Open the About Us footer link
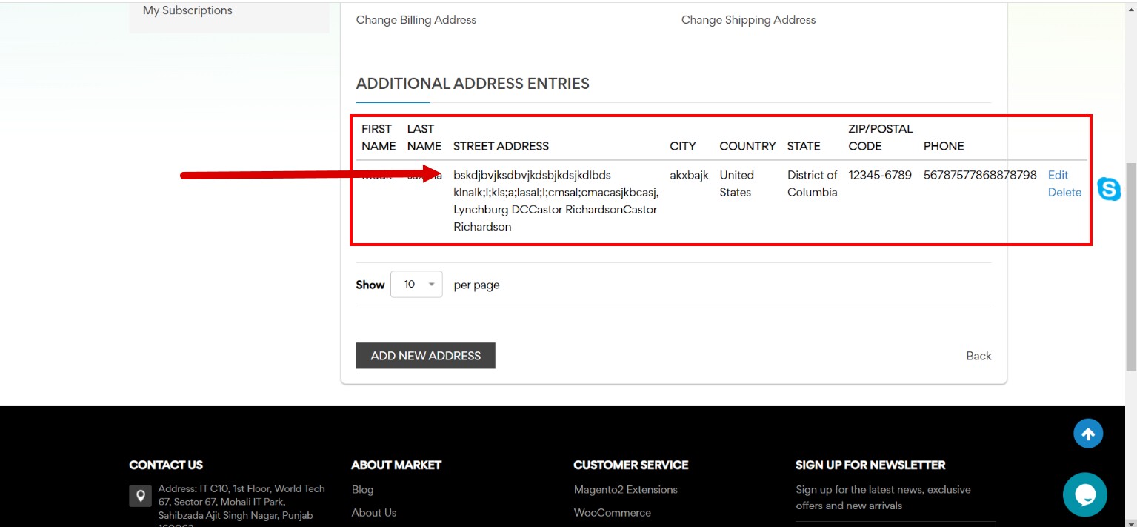The image size is (1137, 527). point(373,512)
